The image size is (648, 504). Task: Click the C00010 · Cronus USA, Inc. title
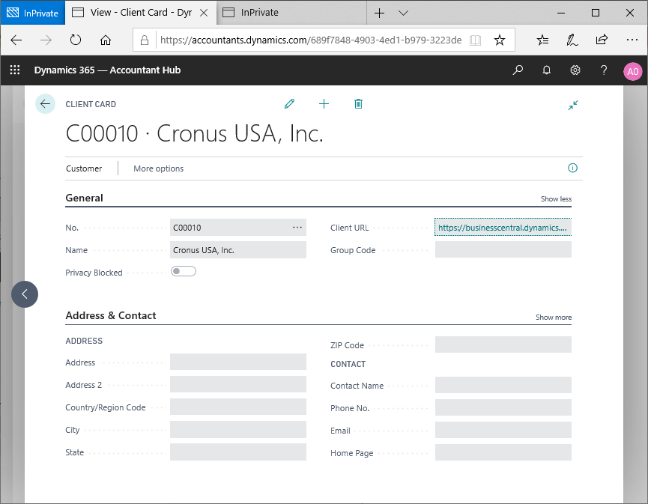coord(194,133)
